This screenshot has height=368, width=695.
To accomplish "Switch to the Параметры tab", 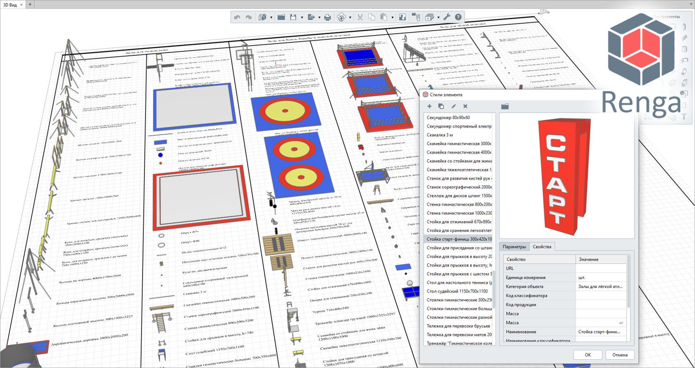I will tap(514, 247).
